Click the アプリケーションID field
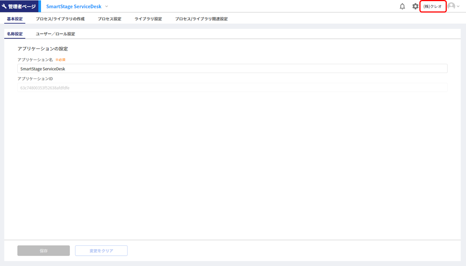466x266 pixels. pyautogui.click(x=232, y=88)
